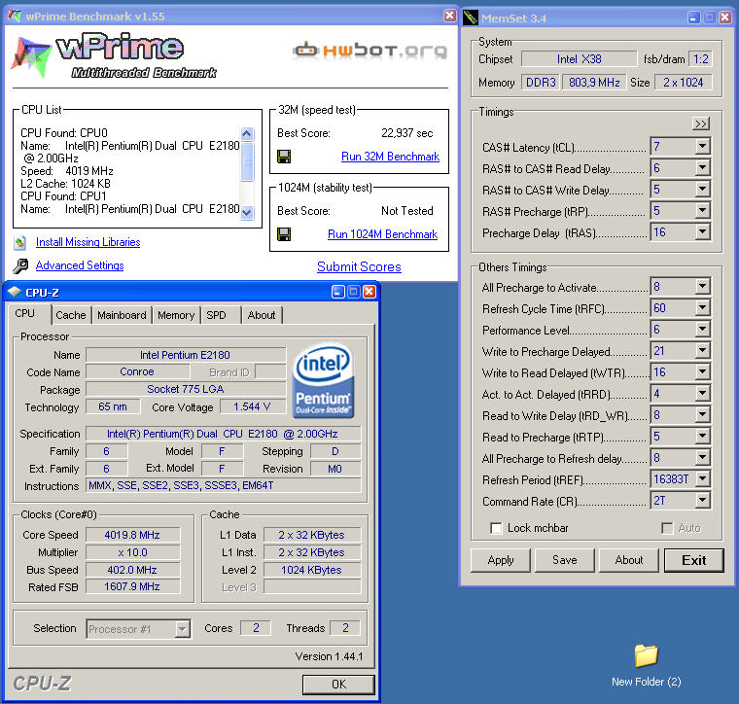739x704 pixels.
Task: Click the Core Speed 4019.8 MHz field
Action: pos(132,535)
